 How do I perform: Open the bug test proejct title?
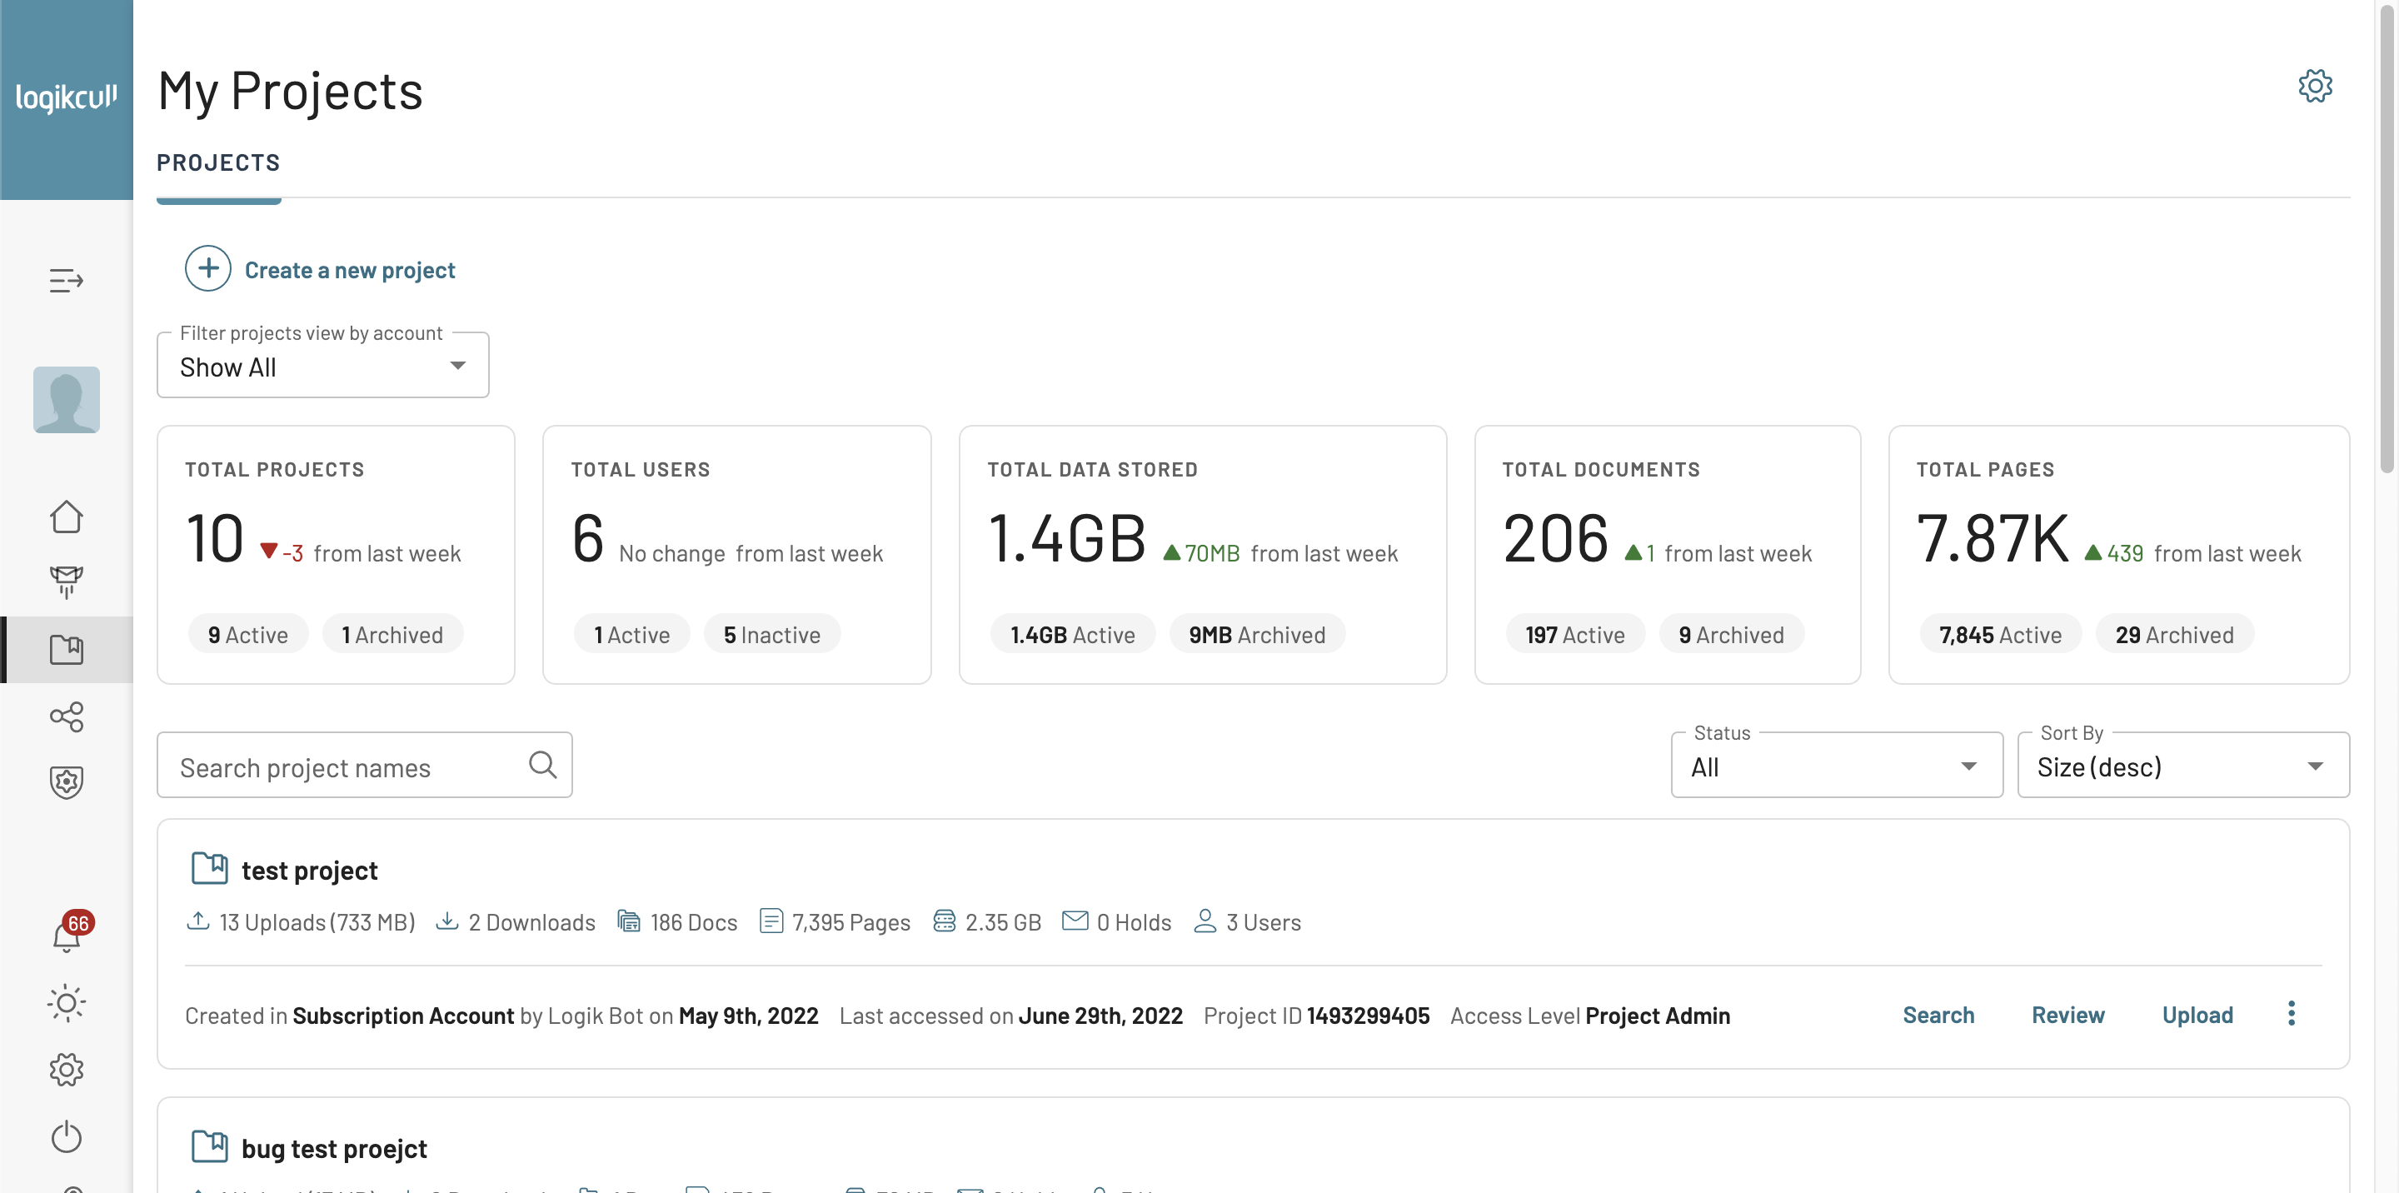(x=334, y=1148)
